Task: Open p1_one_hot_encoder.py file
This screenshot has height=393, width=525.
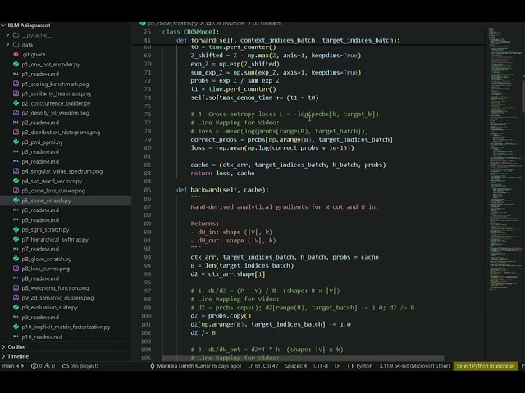Action: pos(51,64)
